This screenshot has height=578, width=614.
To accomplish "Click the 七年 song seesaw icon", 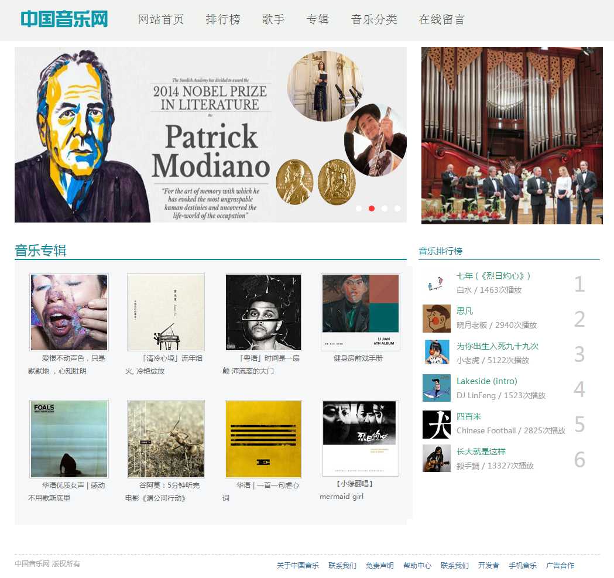I will pos(436,283).
